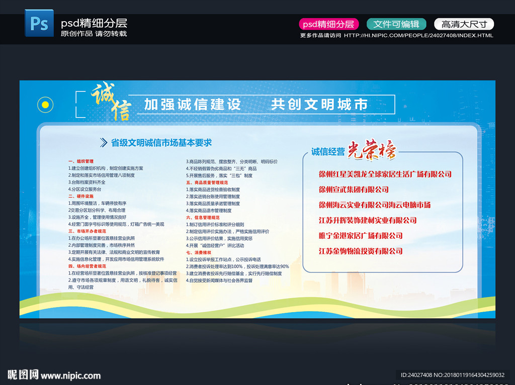Screen dimensions: 515x385
Task: Click the blue Ps Photoshop logo icon
Action: (x=39, y=23)
